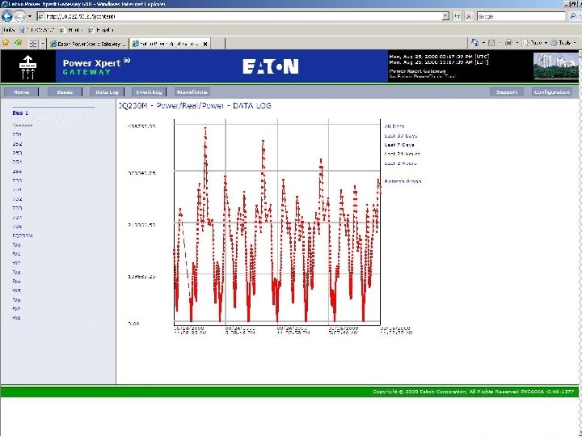Open the recent pages dropdown beside Forward
This screenshot has height=437, width=582.
coord(30,16)
